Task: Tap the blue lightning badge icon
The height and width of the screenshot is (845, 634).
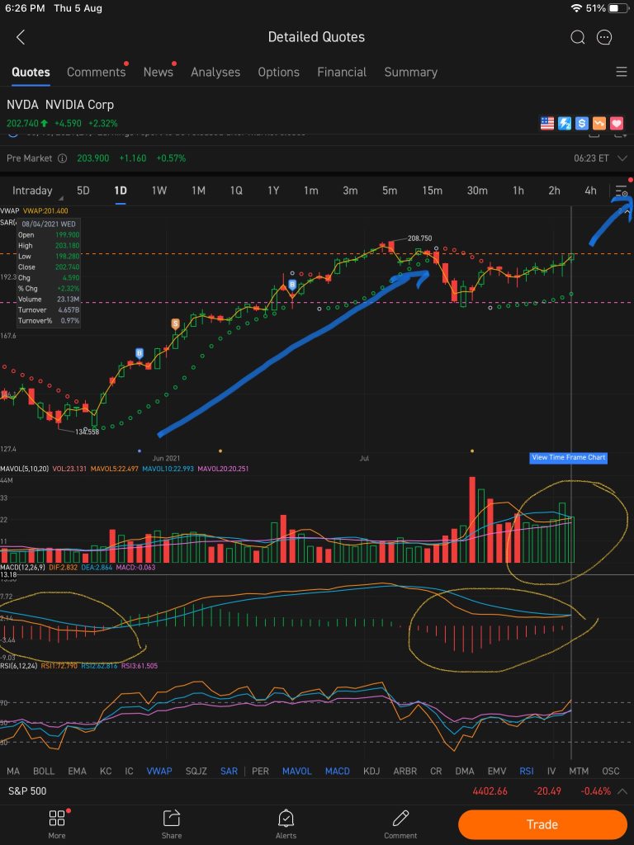Action: [x=565, y=124]
